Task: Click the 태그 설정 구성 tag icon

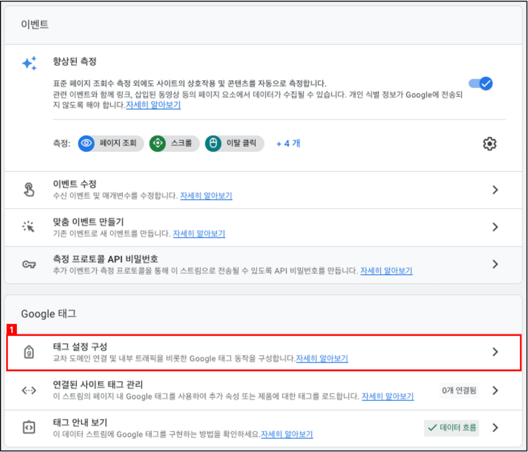Action: click(x=29, y=352)
